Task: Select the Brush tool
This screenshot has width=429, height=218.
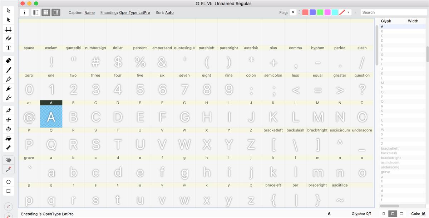Action: [8, 70]
